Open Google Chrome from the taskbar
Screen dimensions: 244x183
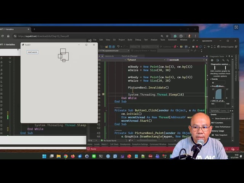coord(66,156)
